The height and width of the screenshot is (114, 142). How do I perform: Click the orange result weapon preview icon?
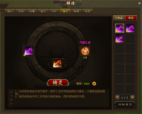coord(57,63)
